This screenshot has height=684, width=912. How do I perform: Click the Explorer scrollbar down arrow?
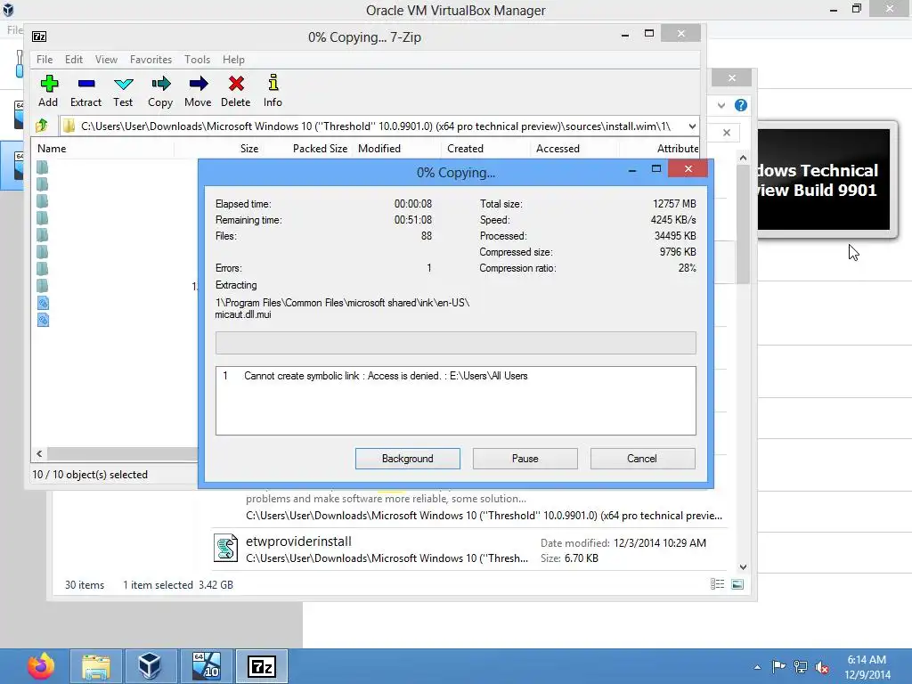click(743, 567)
